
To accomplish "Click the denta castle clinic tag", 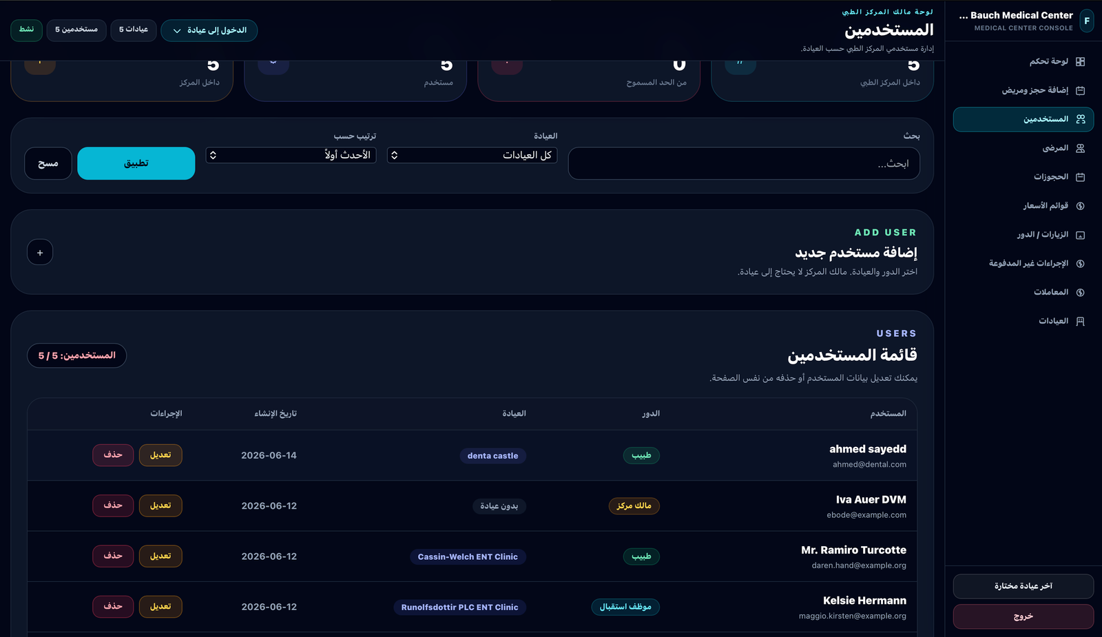I will coord(492,456).
